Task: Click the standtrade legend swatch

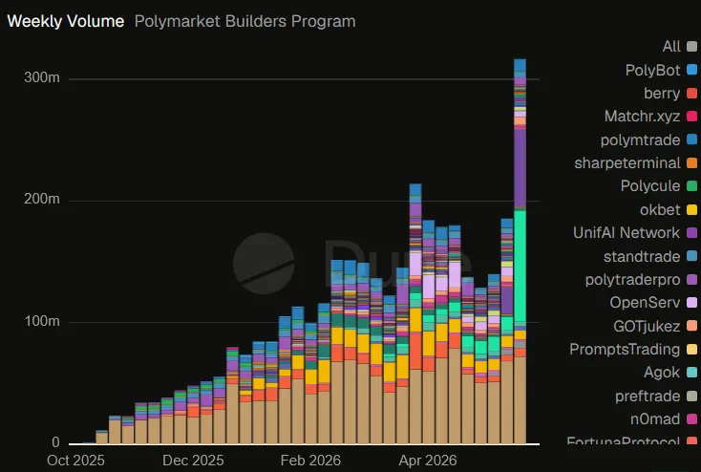Action: pyautogui.click(x=691, y=256)
